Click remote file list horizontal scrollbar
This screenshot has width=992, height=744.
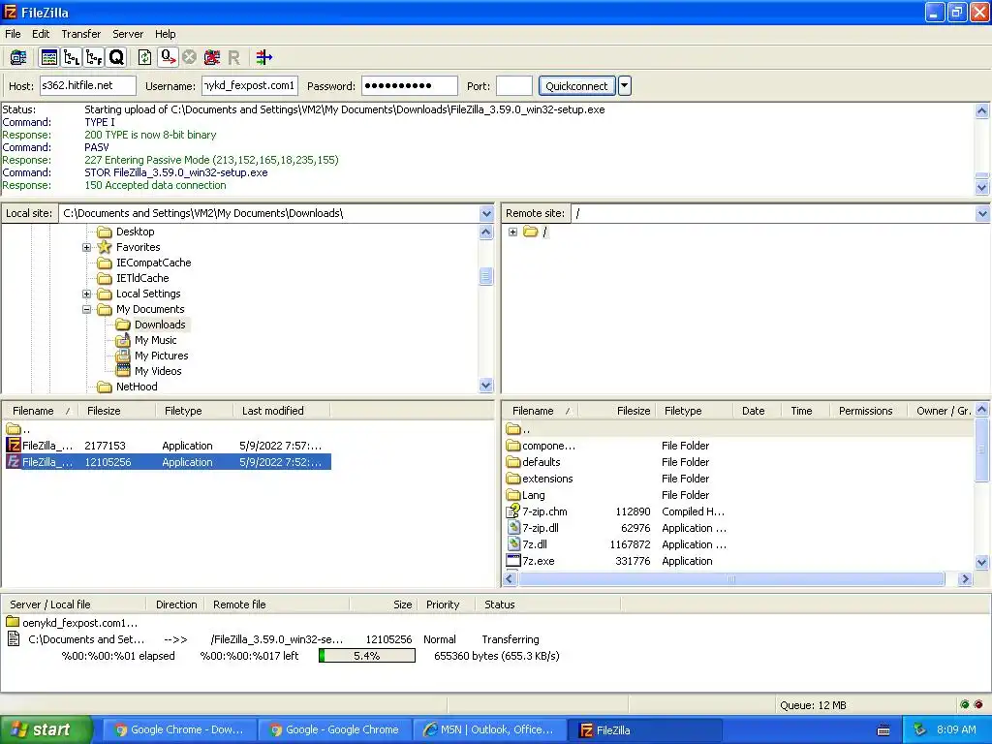[x=731, y=579]
